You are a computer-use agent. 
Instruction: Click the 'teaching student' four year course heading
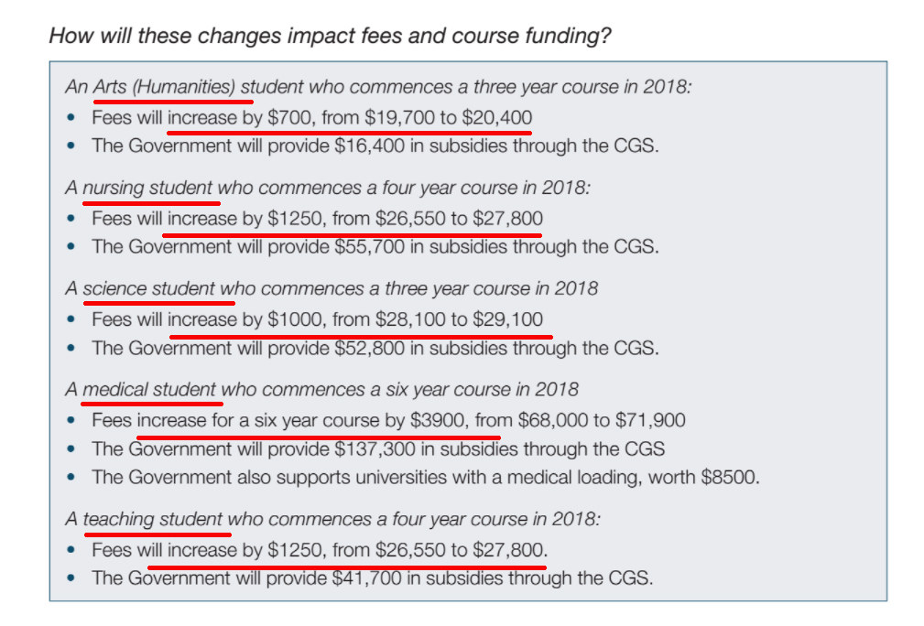coord(333,519)
